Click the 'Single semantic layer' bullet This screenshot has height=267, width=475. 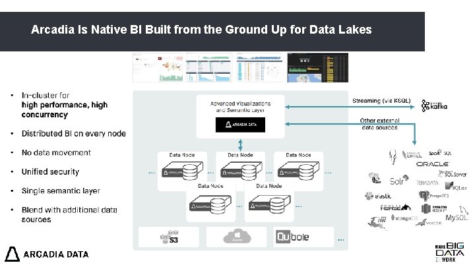click(x=61, y=191)
